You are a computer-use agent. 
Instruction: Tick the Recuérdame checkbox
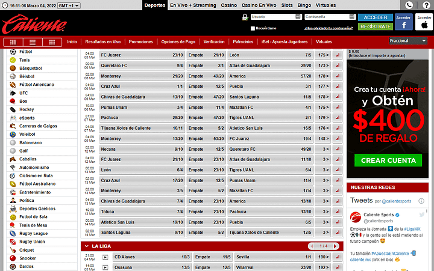pyautogui.click(x=253, y=28)
